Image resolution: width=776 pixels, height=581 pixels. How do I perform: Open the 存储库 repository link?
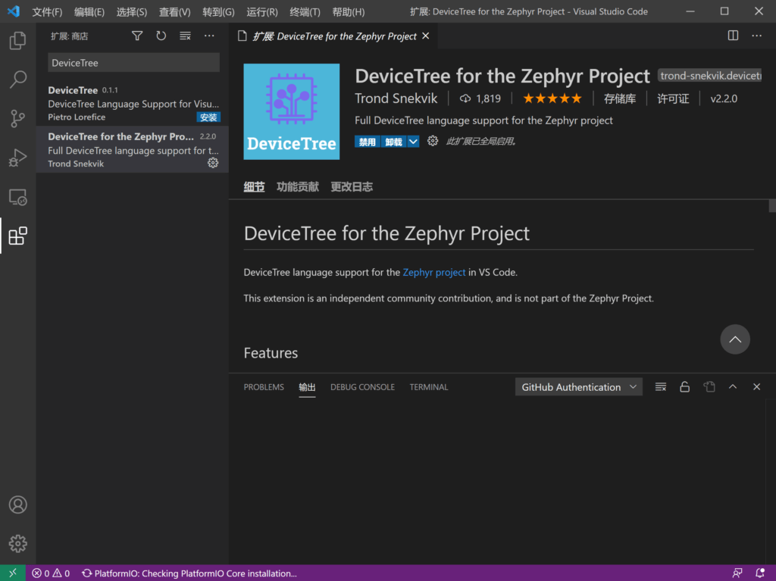[x=620, y=98]
